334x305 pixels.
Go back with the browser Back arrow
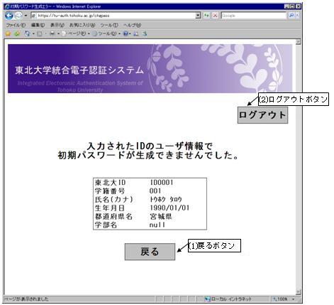tap(9, 16)
